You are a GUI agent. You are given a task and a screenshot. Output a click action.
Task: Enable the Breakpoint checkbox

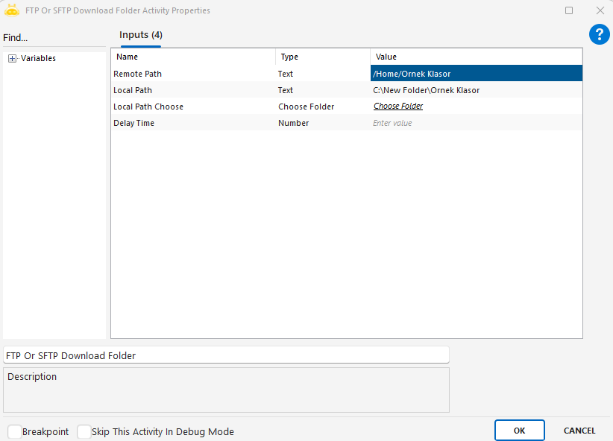pos(15,431)
